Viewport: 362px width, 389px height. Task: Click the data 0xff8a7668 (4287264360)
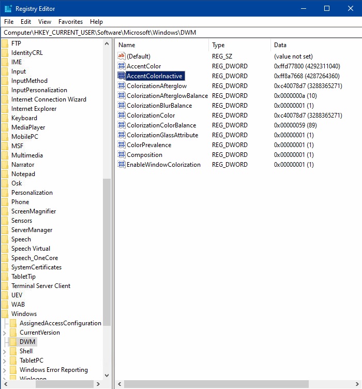tap(307, 76)
